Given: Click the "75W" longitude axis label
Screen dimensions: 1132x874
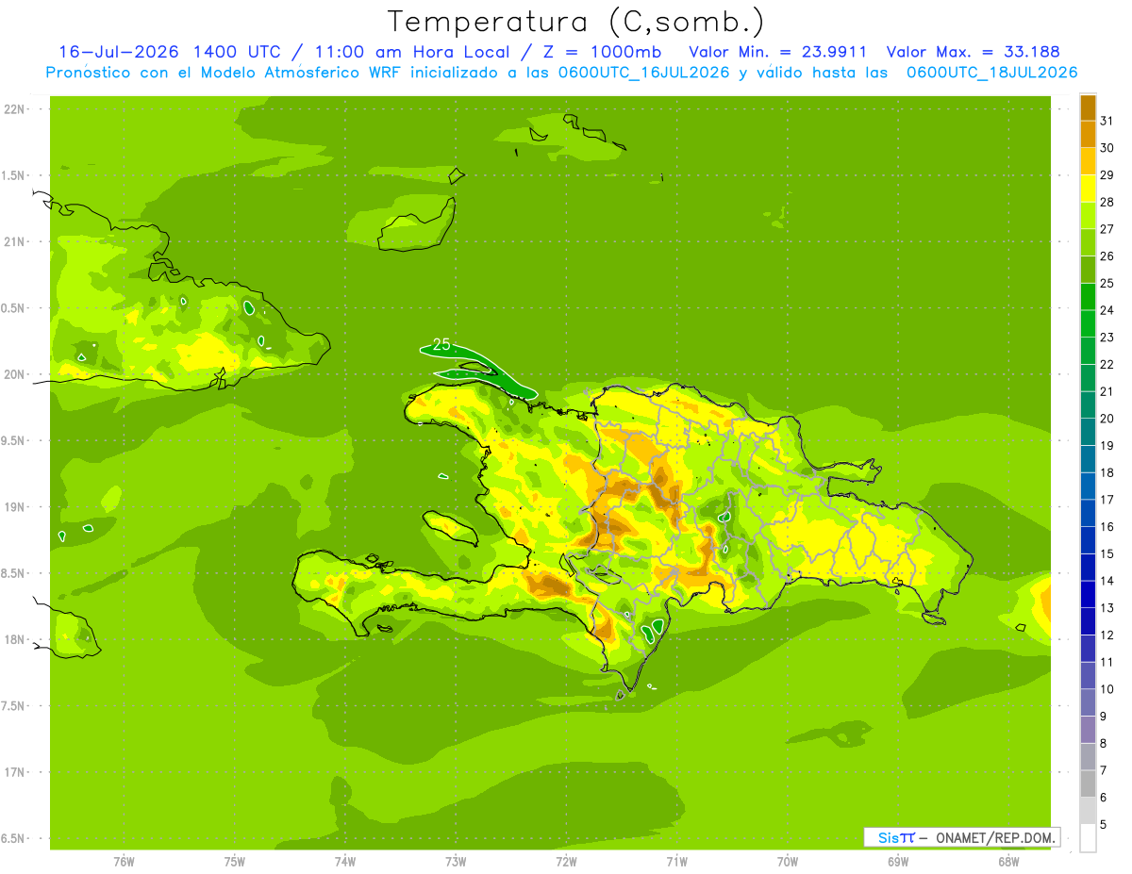Looking at the screenshot, I should click(x=235, y=861).
